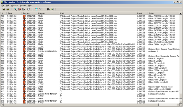Click the Clear display eraser icon
Viewport: 183px width, 107px height.
click(x=23, y=9)
